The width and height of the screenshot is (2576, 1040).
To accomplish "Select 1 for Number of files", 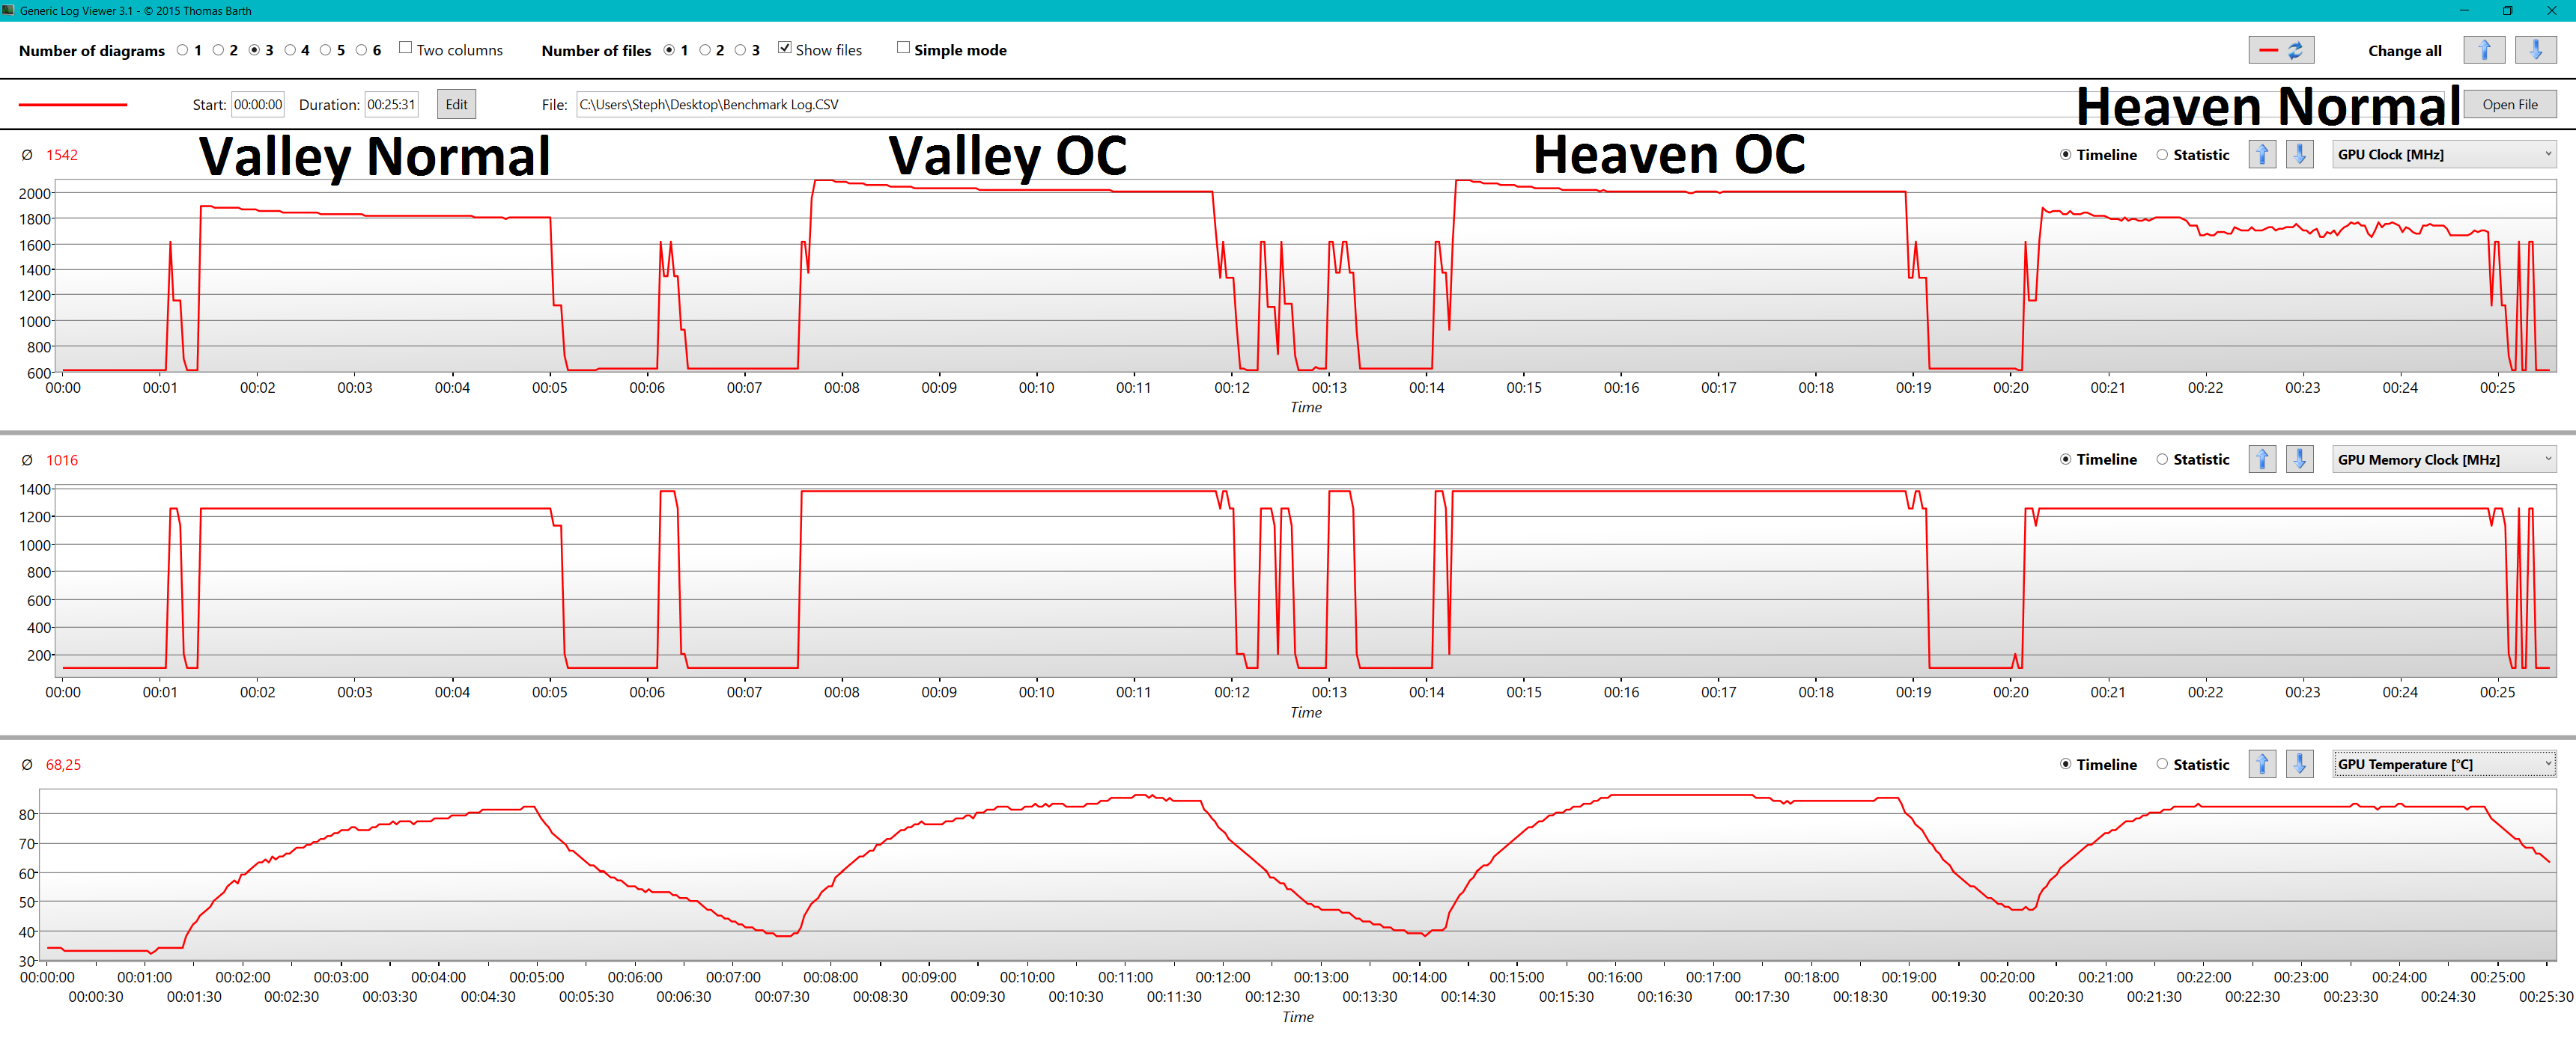I will [x=669, y=50].
